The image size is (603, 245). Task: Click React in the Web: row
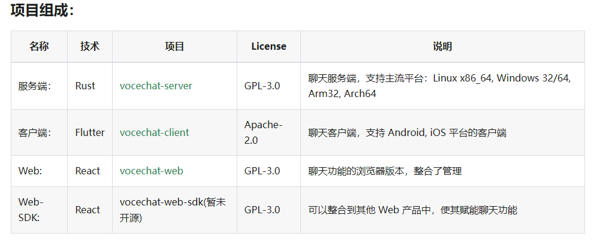pos(88,171)
